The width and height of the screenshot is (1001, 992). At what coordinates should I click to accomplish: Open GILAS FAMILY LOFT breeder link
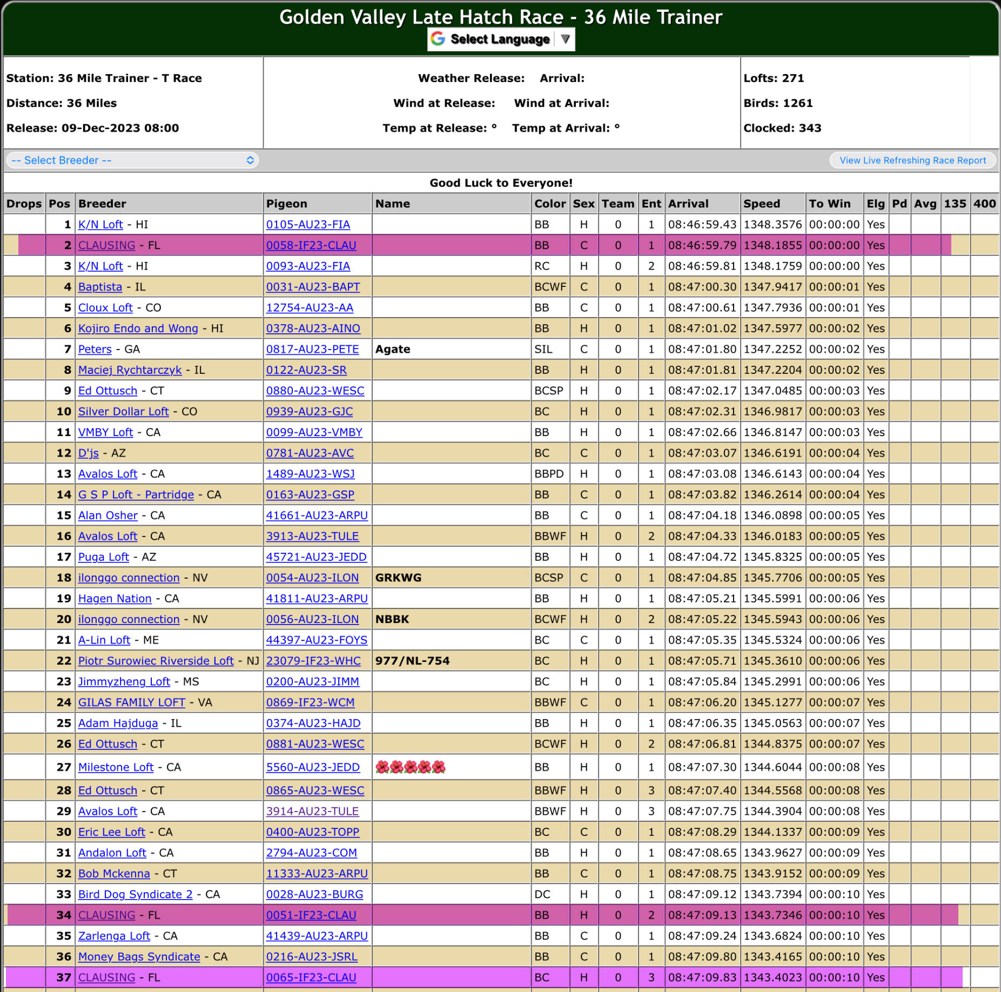tap(131, 702)
